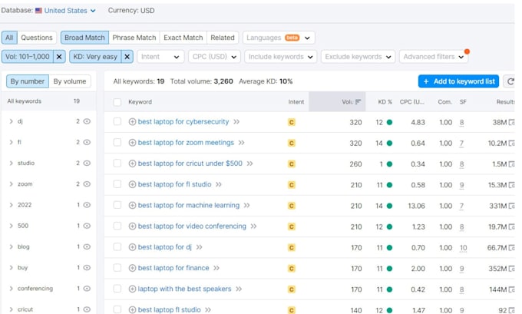This screenshot has width=522, height=314.
Task: Click plus icon for best laptop for cricut under $500
Action: [132, 164]
